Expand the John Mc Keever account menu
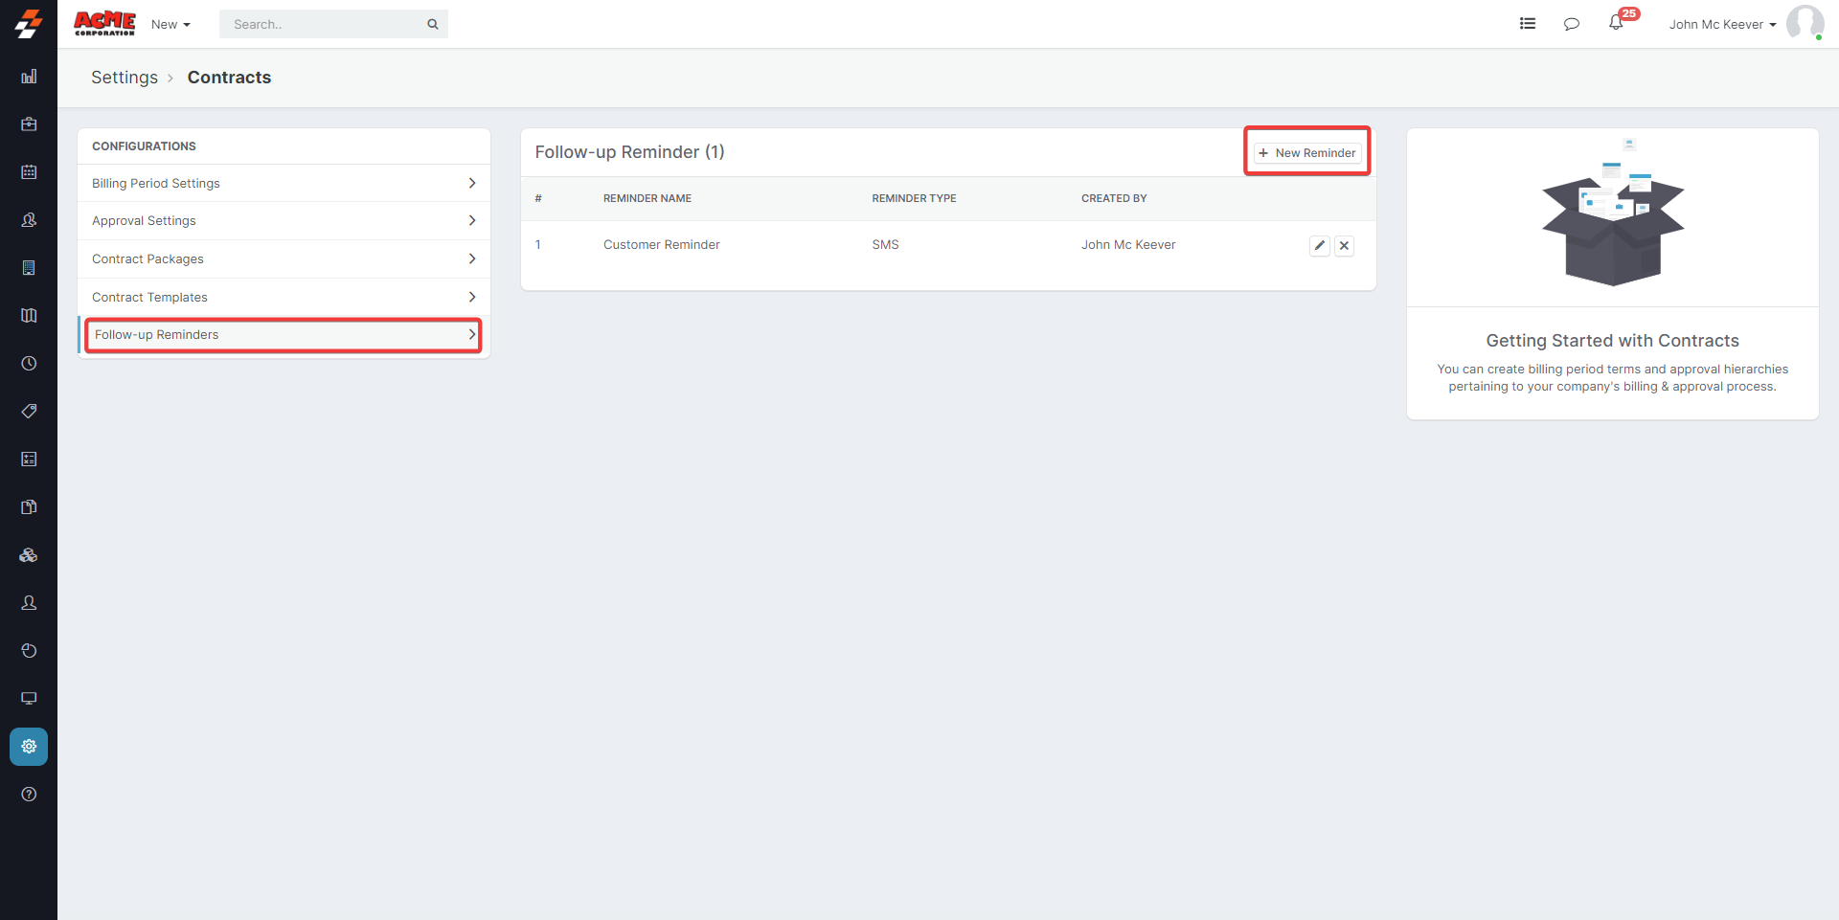 click(1722, 24)
